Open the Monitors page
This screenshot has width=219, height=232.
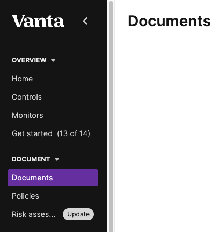[27, 115]
